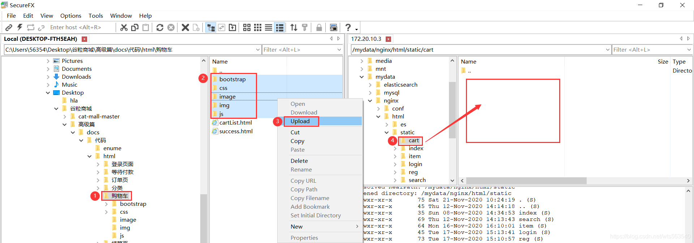Click the remote Name column header
Screen dimensions: 694x243
click(x=468, y=62)
